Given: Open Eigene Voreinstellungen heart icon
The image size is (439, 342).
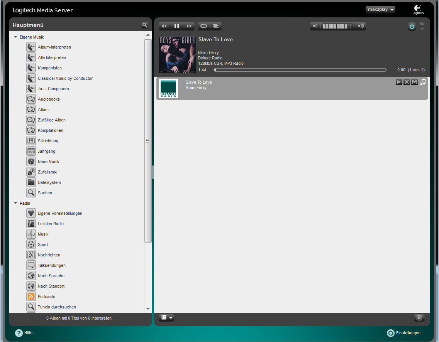Looking at the screenshot, I should (x=31, y=213).
